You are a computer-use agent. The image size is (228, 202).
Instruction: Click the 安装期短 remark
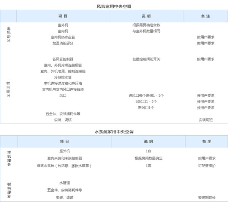pos(205,120)
